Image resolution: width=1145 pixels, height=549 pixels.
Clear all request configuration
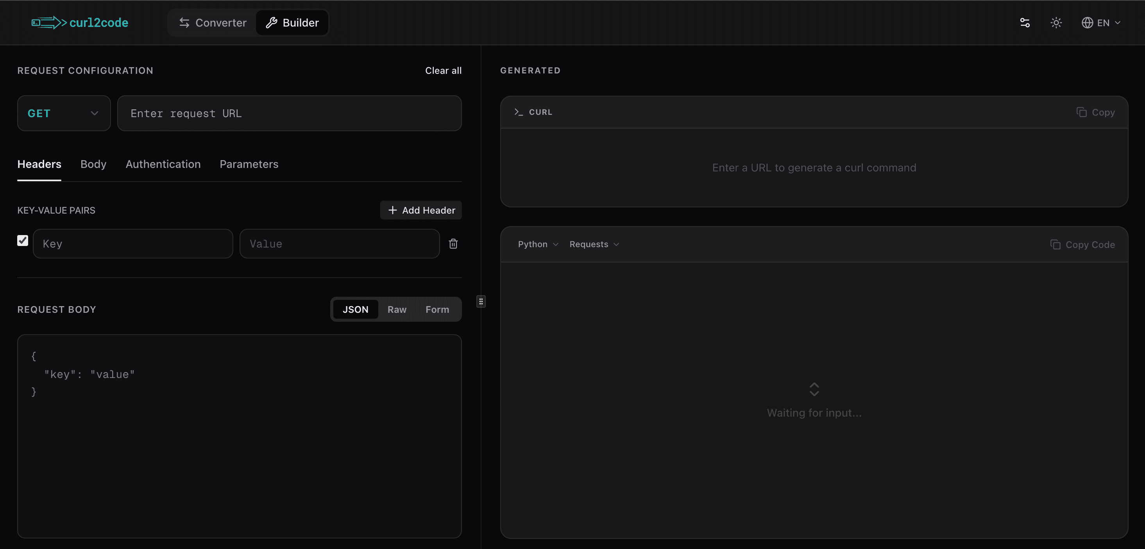point(443,70)
